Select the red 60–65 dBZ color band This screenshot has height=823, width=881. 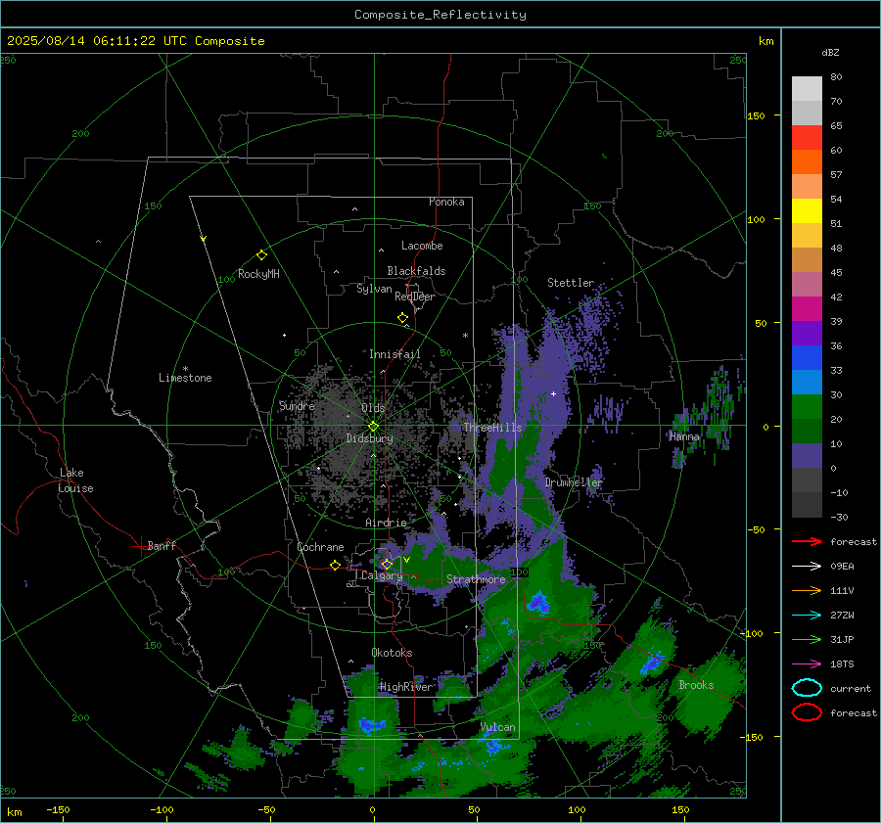click(807, 138)
